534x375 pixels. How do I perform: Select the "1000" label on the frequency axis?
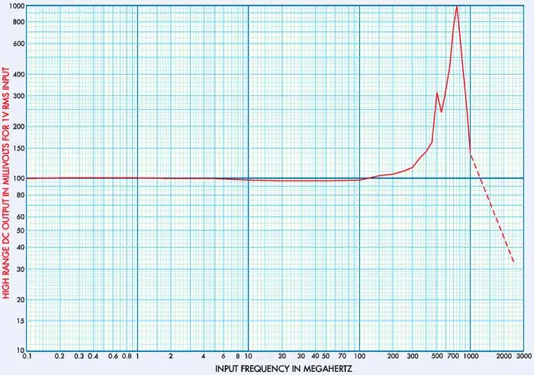click(471, 356)
